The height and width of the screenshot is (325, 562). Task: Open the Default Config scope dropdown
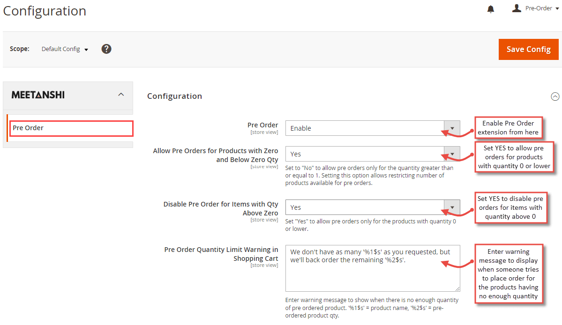(x=64, y=49)
